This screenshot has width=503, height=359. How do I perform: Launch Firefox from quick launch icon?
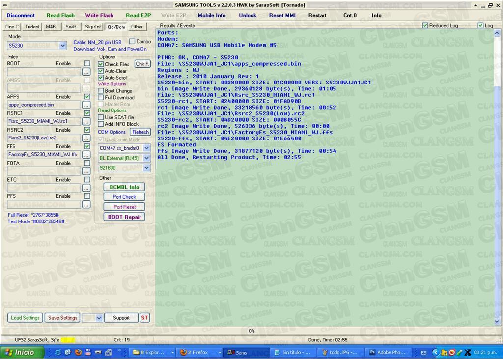click(78, 352)
